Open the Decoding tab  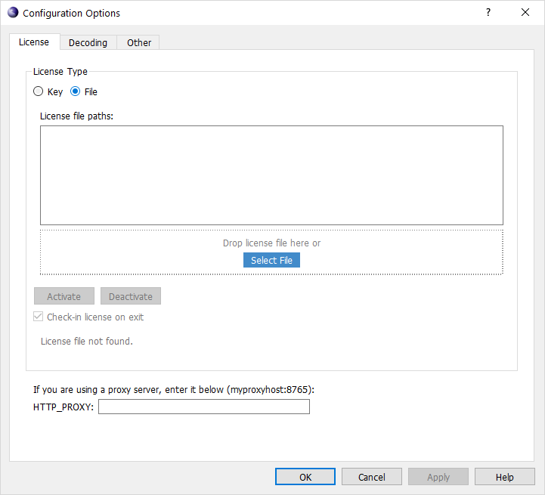[88, 43]
